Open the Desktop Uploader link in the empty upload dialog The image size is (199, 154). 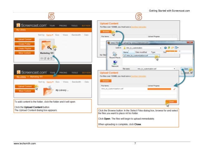click(138, 27)
